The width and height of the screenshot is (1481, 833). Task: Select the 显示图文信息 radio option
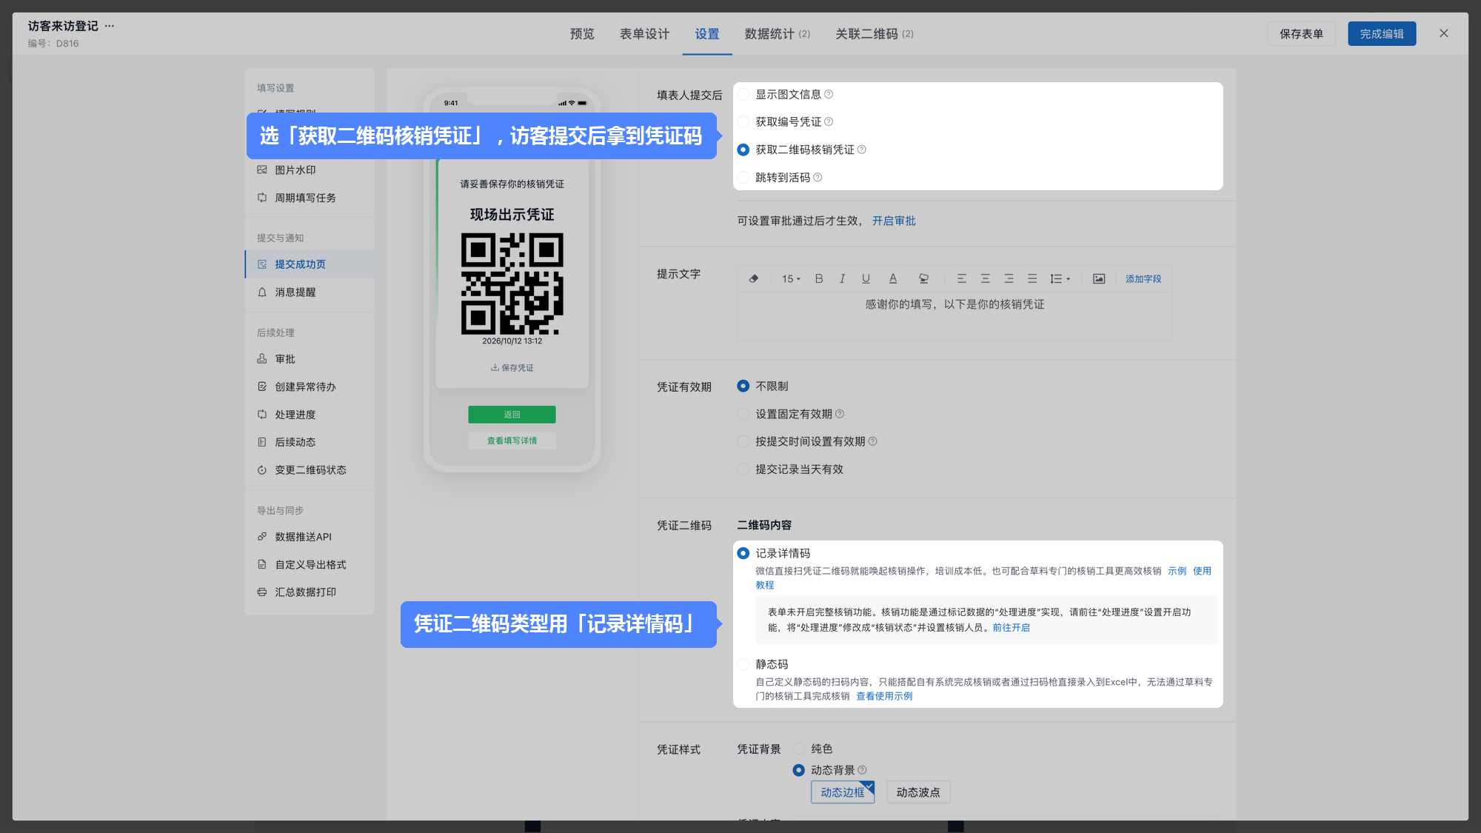point(743,95)
